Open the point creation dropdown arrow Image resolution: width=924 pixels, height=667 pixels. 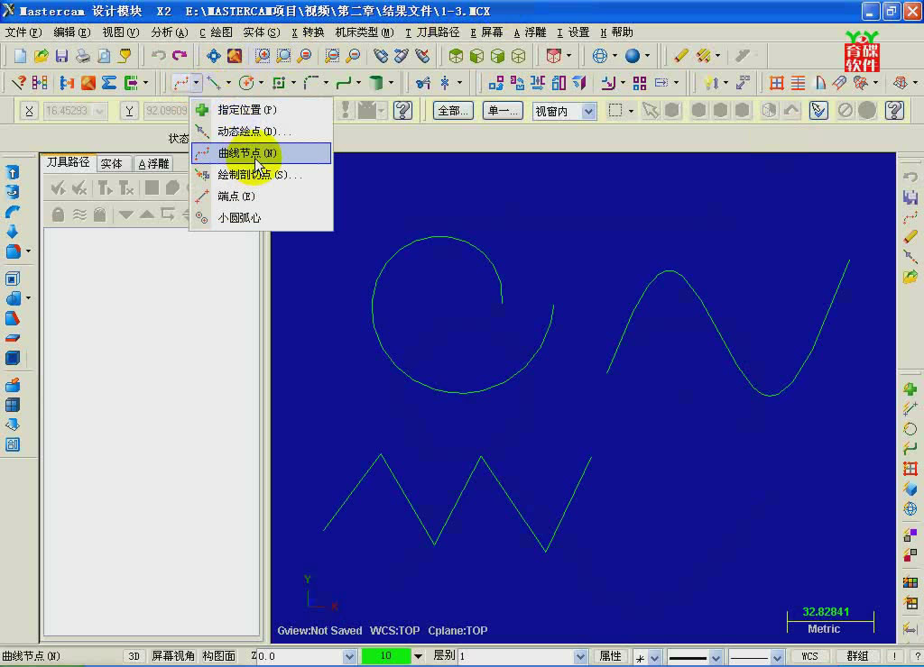(x=196, y=83)
